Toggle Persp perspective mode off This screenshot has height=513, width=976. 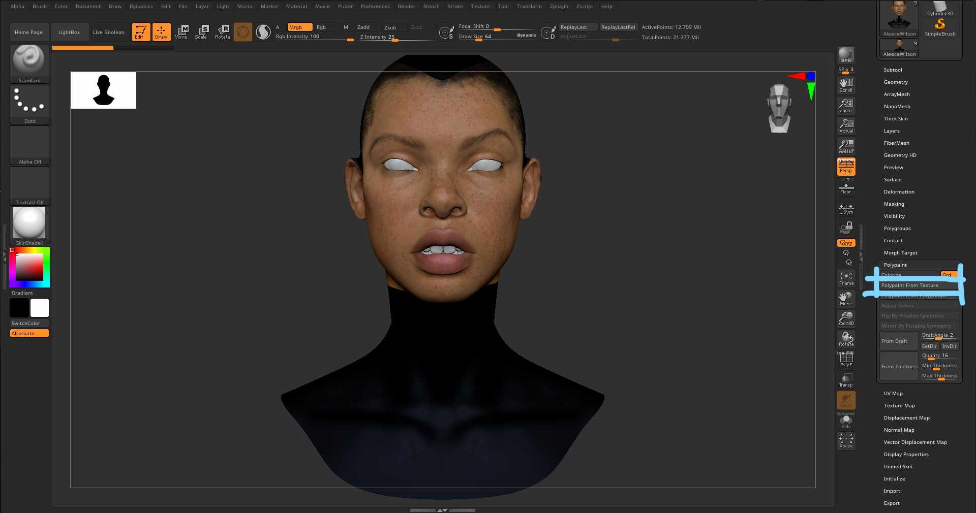tap(846, 167)
